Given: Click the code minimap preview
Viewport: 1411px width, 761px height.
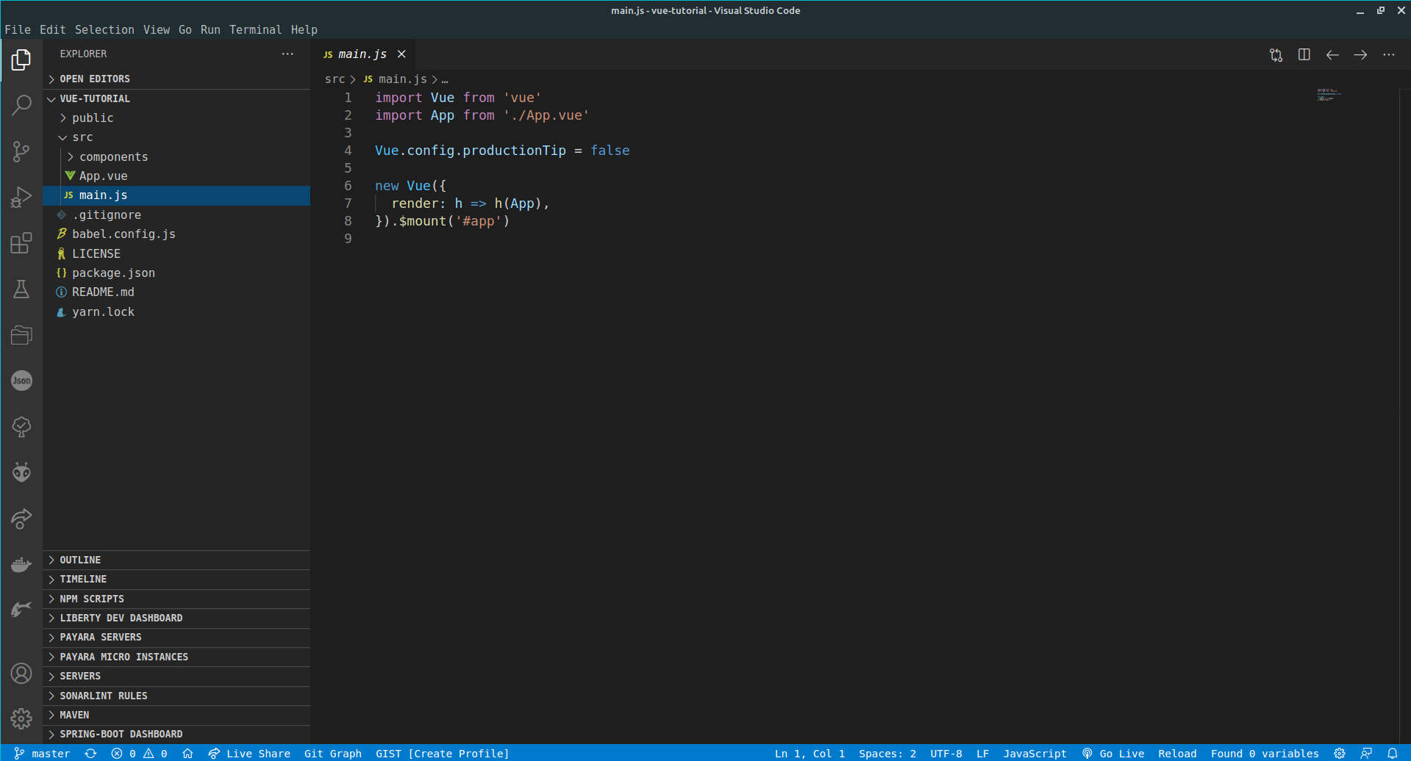Looking at the screenshot, I should pyautogui.click(x=1329, y=95).
